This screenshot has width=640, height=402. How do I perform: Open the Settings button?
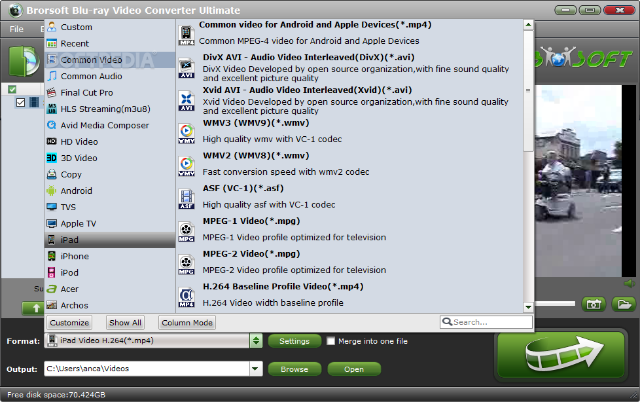click(x=294, y=340)
